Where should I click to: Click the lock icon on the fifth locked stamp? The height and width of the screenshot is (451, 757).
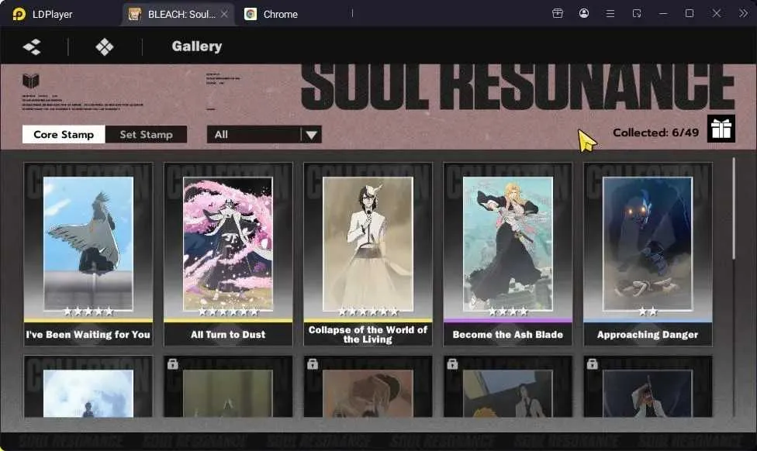[593, 363]
